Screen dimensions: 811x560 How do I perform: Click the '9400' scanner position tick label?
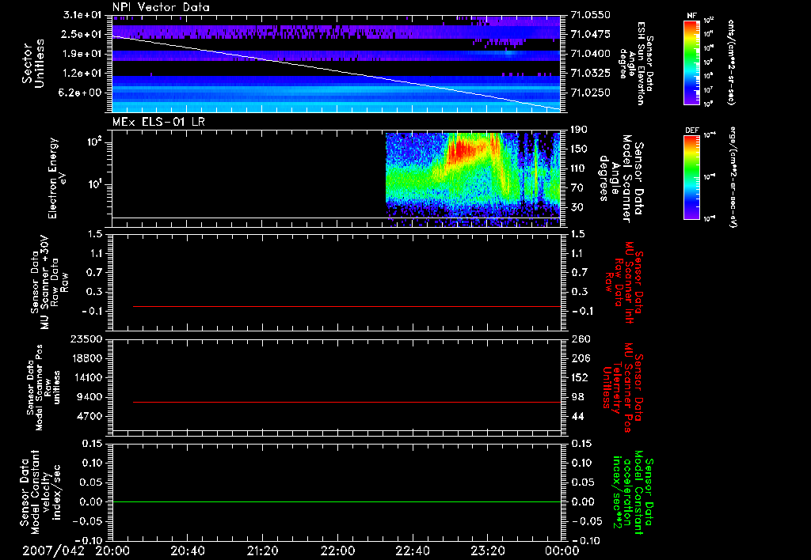[x=89, y=397]
